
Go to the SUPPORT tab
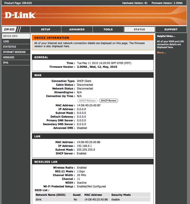point(171,29)
